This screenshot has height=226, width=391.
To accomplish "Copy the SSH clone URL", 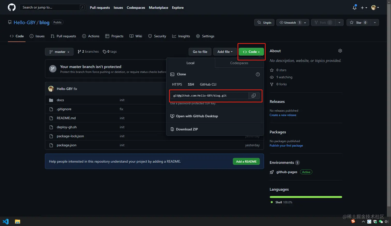I will [x=254, y=95].
